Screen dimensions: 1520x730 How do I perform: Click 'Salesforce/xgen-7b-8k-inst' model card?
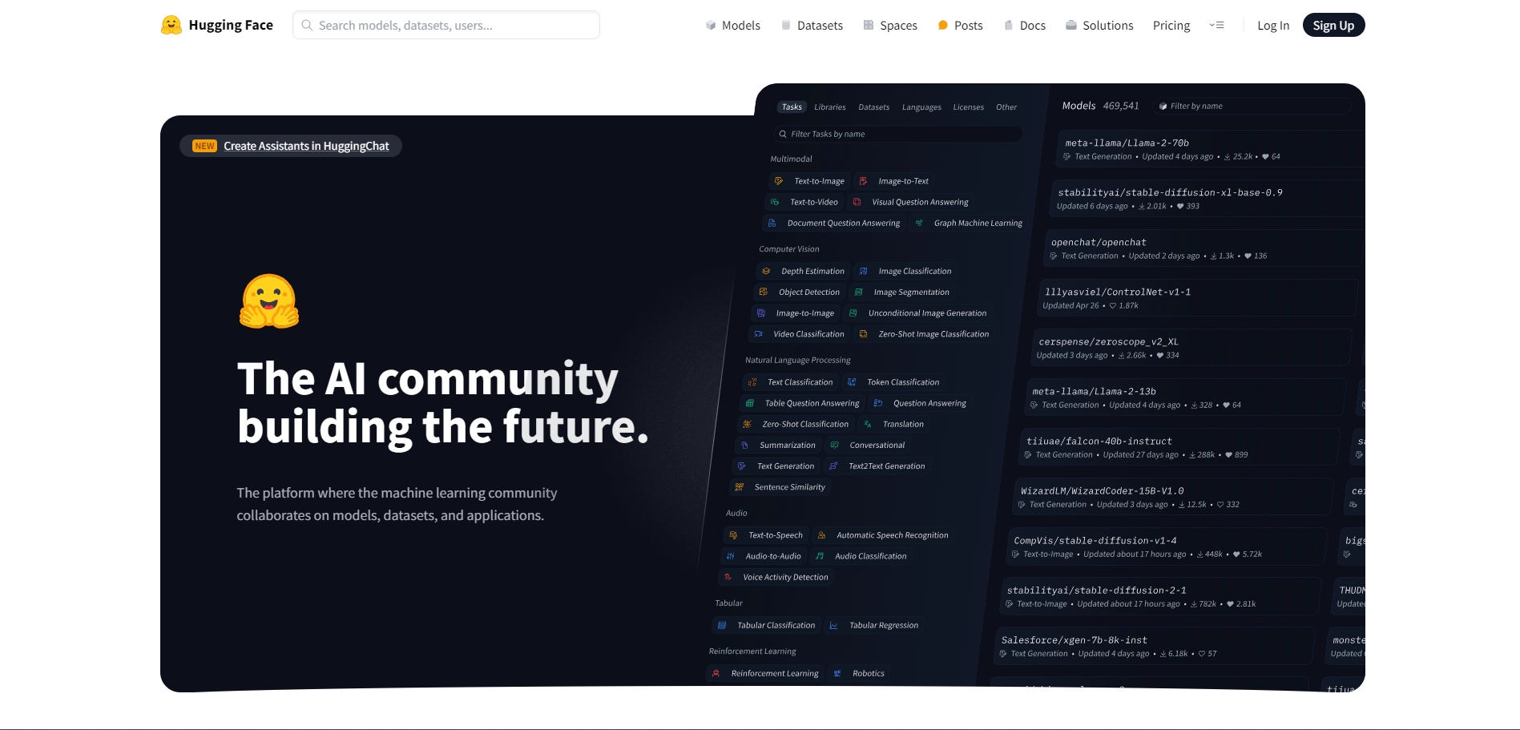click(1155, 646)
